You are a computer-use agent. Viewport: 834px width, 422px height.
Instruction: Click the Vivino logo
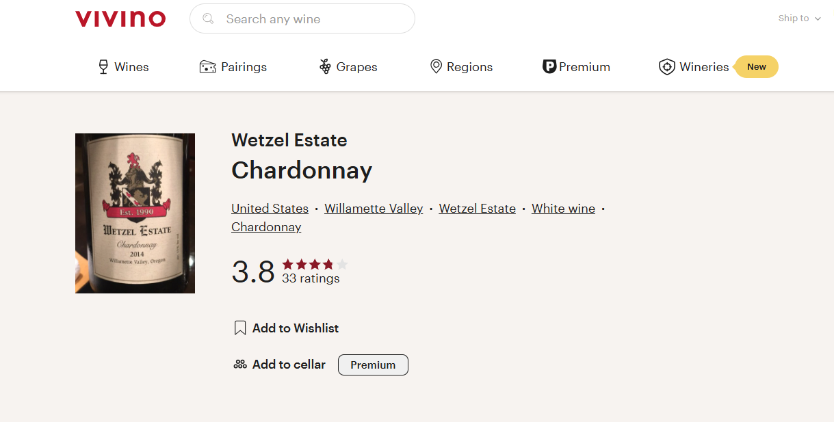(x=120, y=18)
